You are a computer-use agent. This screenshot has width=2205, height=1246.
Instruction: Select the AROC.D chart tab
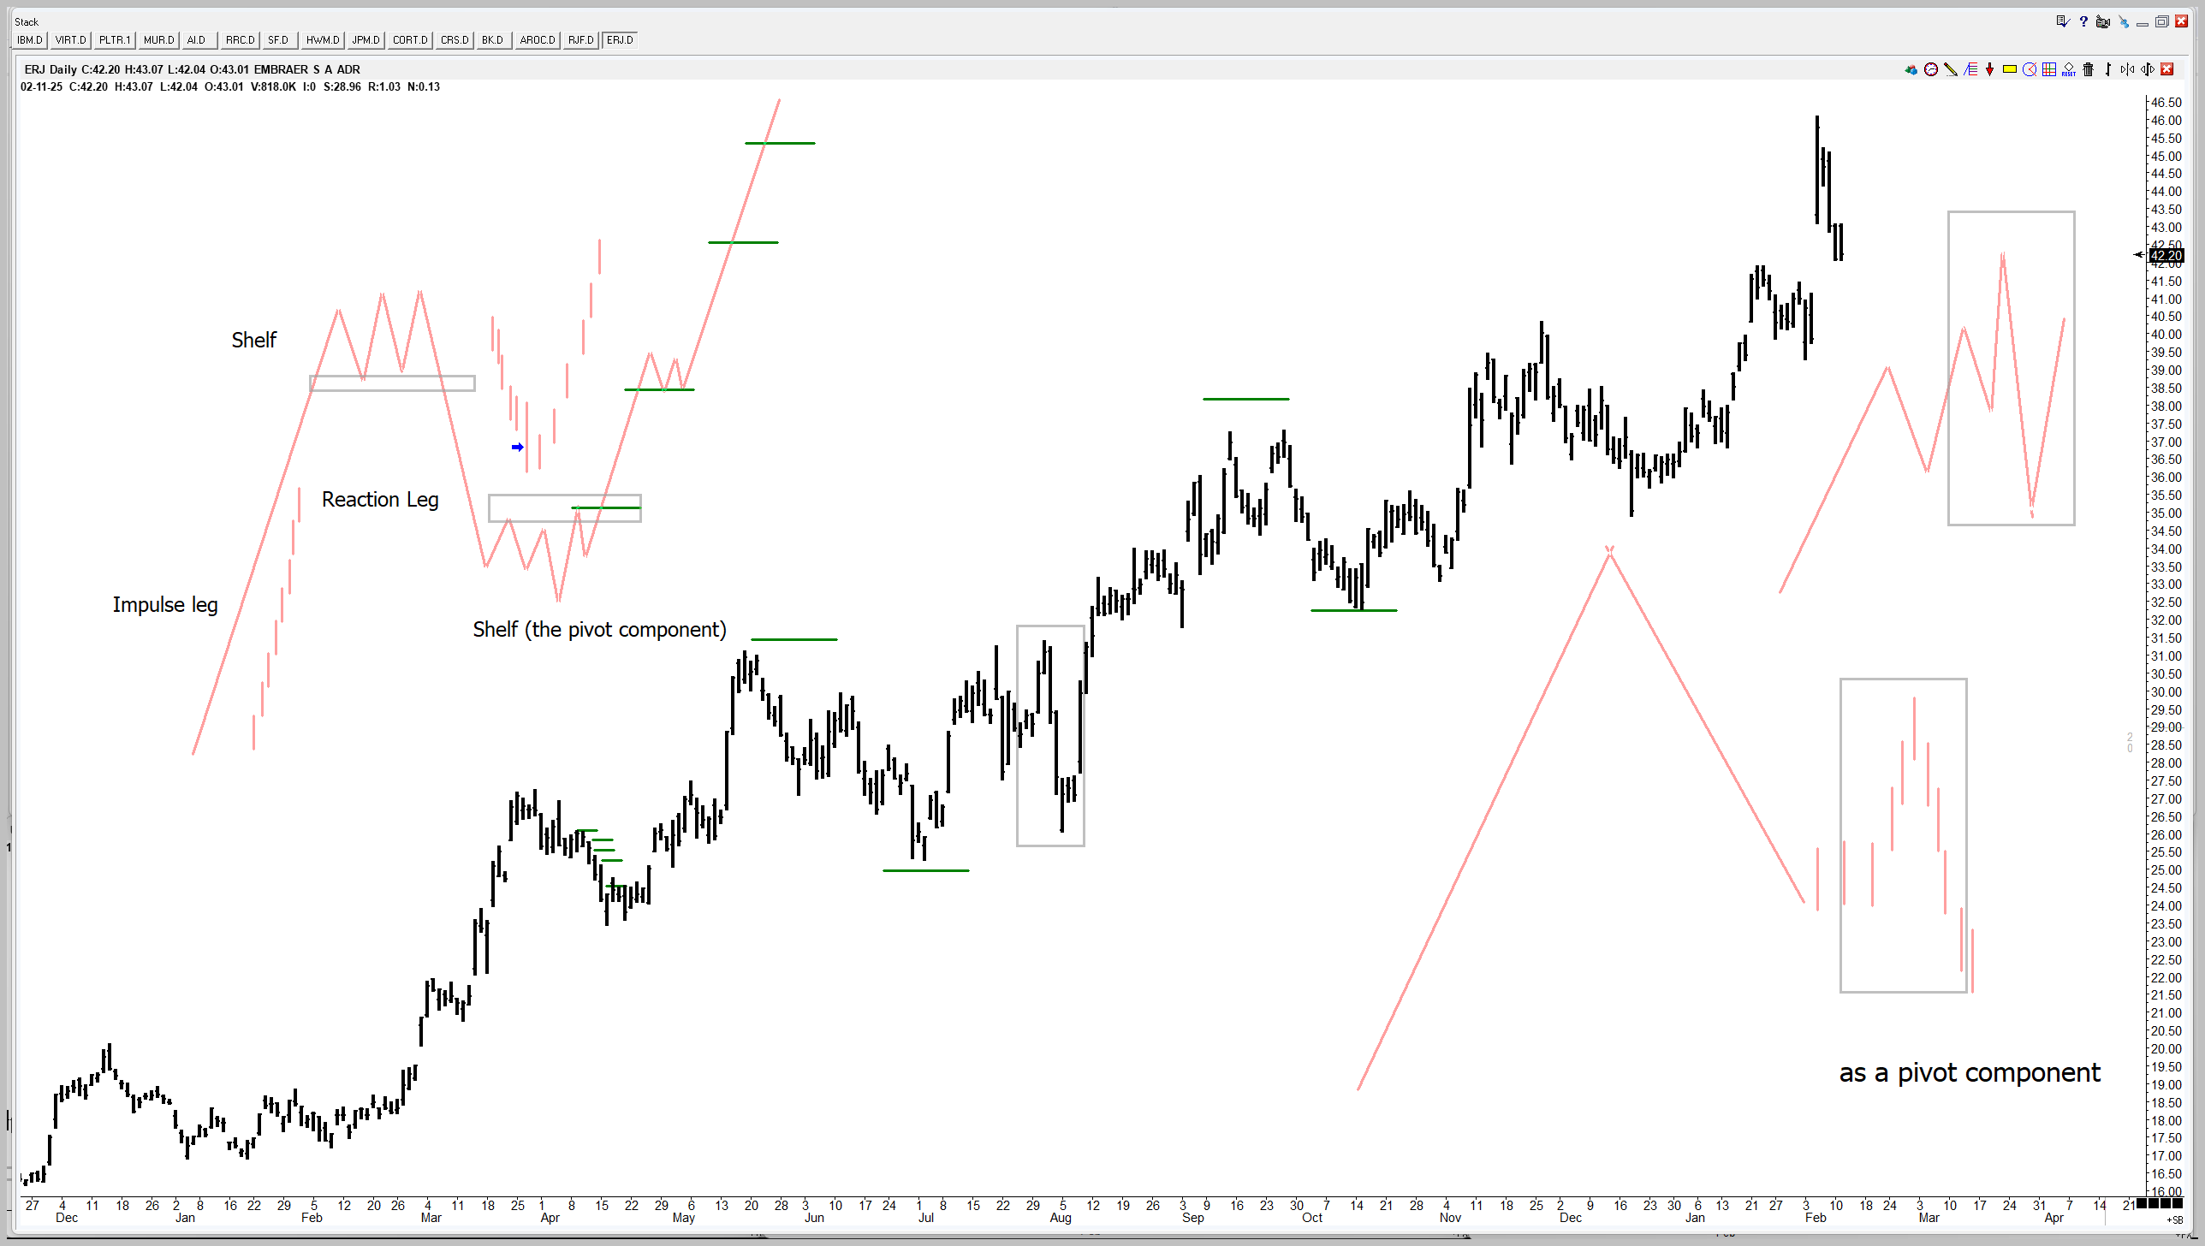pos(538,40)
